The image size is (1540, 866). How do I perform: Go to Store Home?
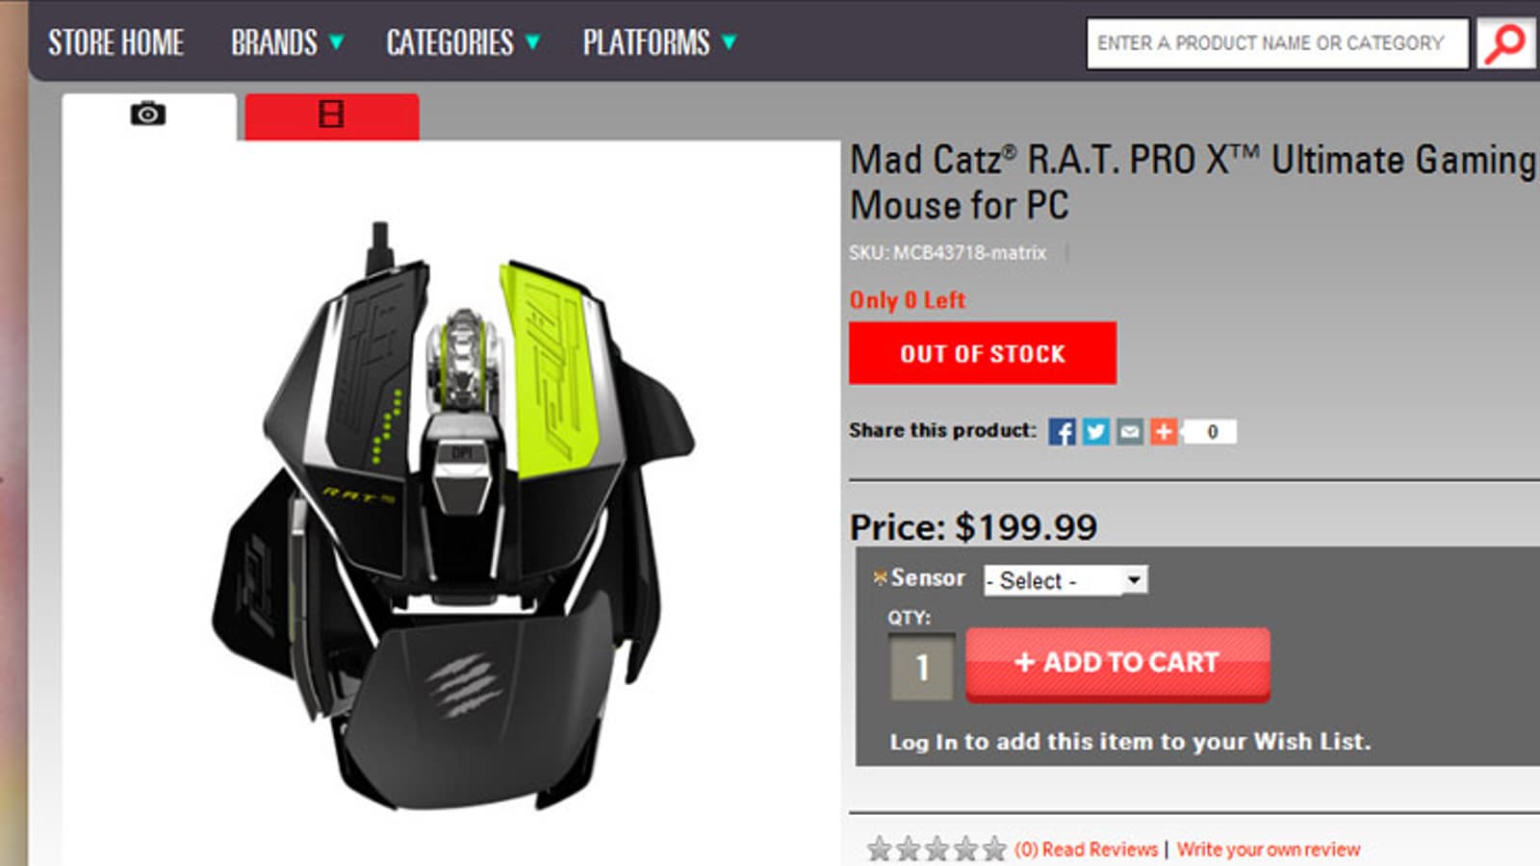(x=115, y=42)
